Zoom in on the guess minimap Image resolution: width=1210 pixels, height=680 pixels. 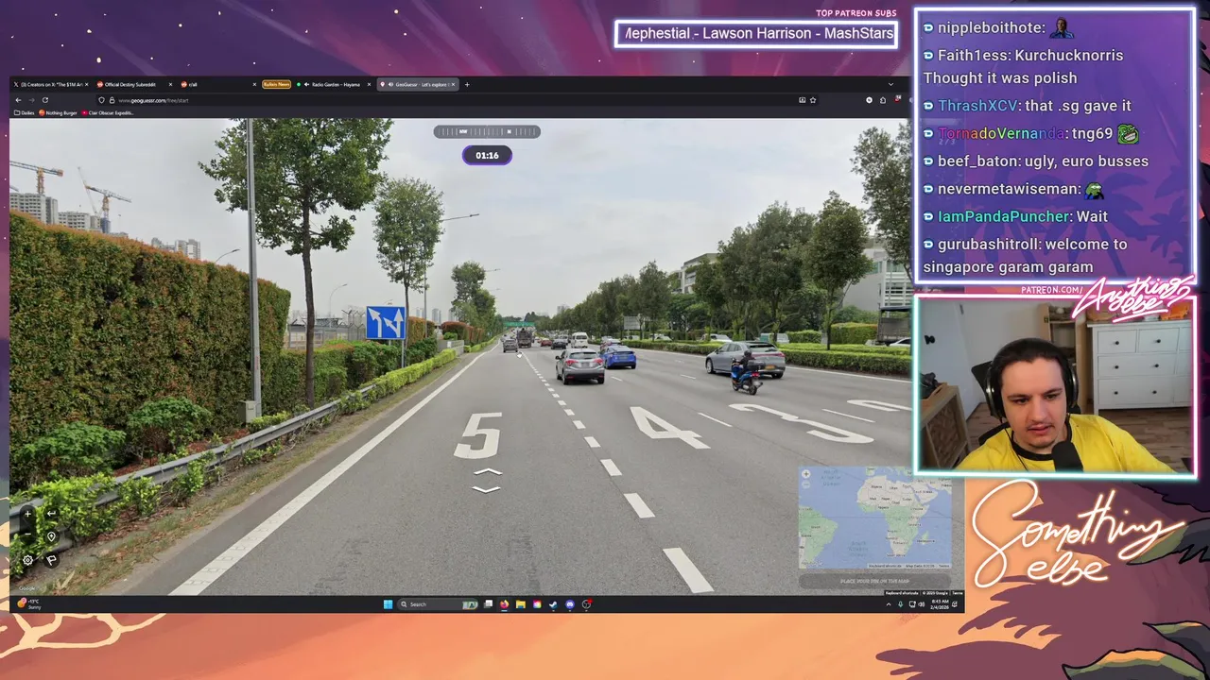point(805,474)
